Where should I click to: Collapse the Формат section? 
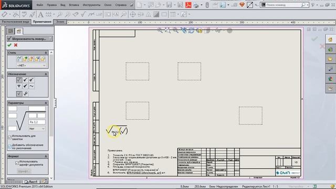(46, 156)
